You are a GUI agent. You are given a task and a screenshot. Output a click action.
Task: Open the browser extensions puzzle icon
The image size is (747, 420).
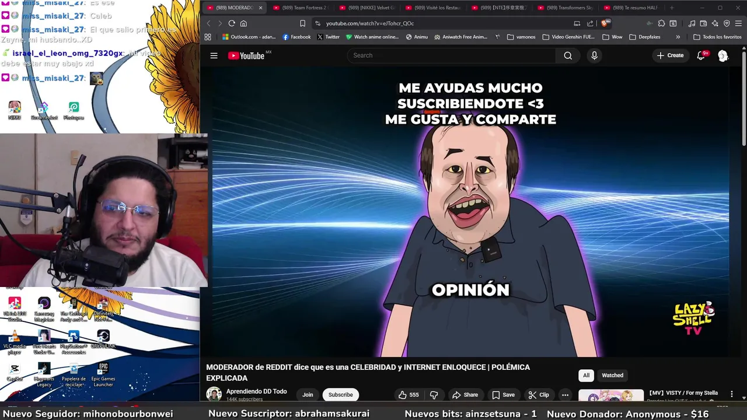(661, 23)
